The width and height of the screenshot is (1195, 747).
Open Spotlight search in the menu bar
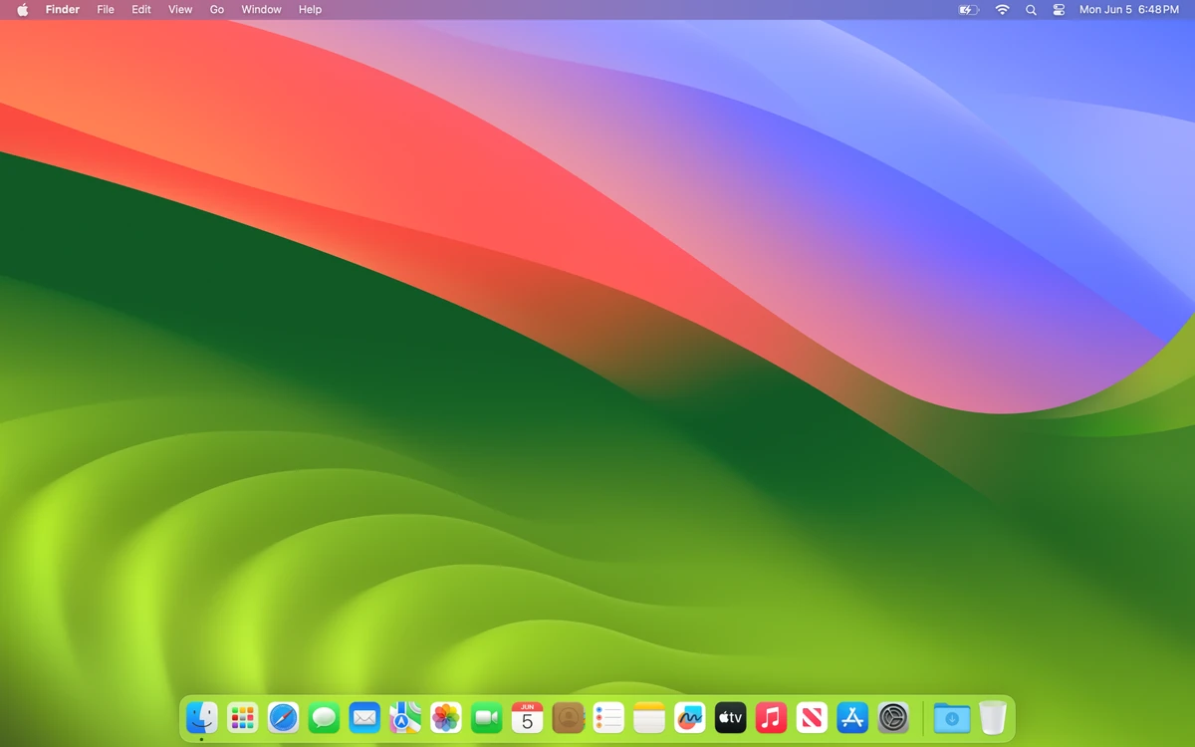(x=1031, y=10)
